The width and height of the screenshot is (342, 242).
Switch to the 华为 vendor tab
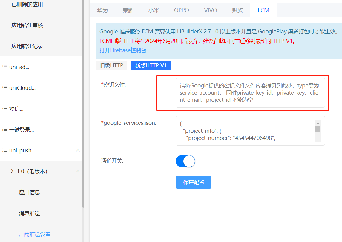pos(102,10)
